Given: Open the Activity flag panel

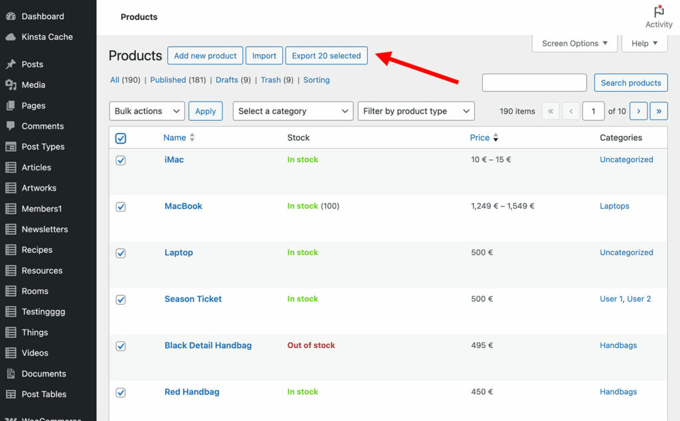Looking at the screenshot, I should point(659,17).
